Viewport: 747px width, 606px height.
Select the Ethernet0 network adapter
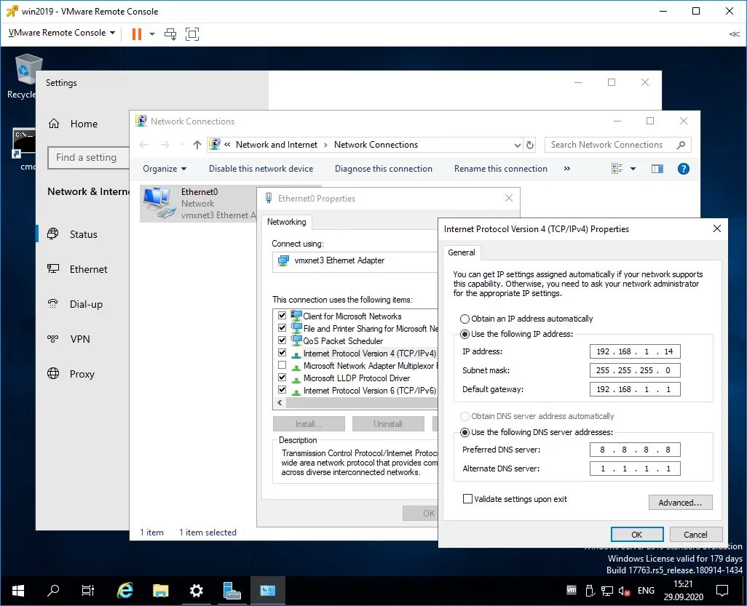pyautogui.click(x=198, y=204)
